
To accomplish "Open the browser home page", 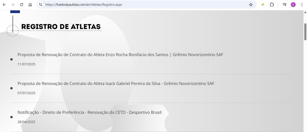I will [x=30, y=5].
